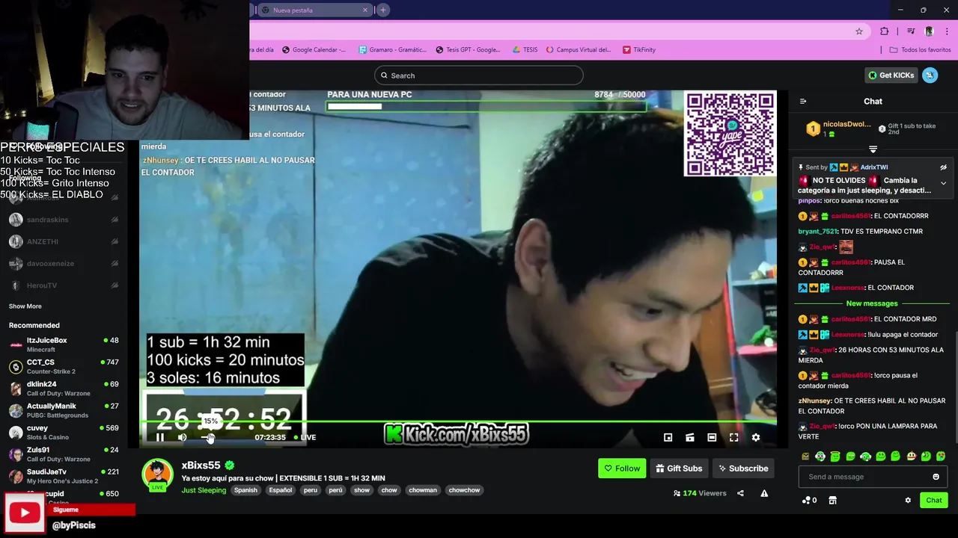Close the Nueva pestaña tab
The height and width of the screenshot is (538, 958).
click(x=365, y=10)
